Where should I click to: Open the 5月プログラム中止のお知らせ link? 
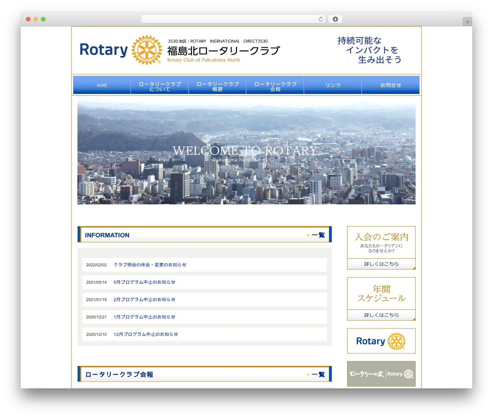coord(144,282)
